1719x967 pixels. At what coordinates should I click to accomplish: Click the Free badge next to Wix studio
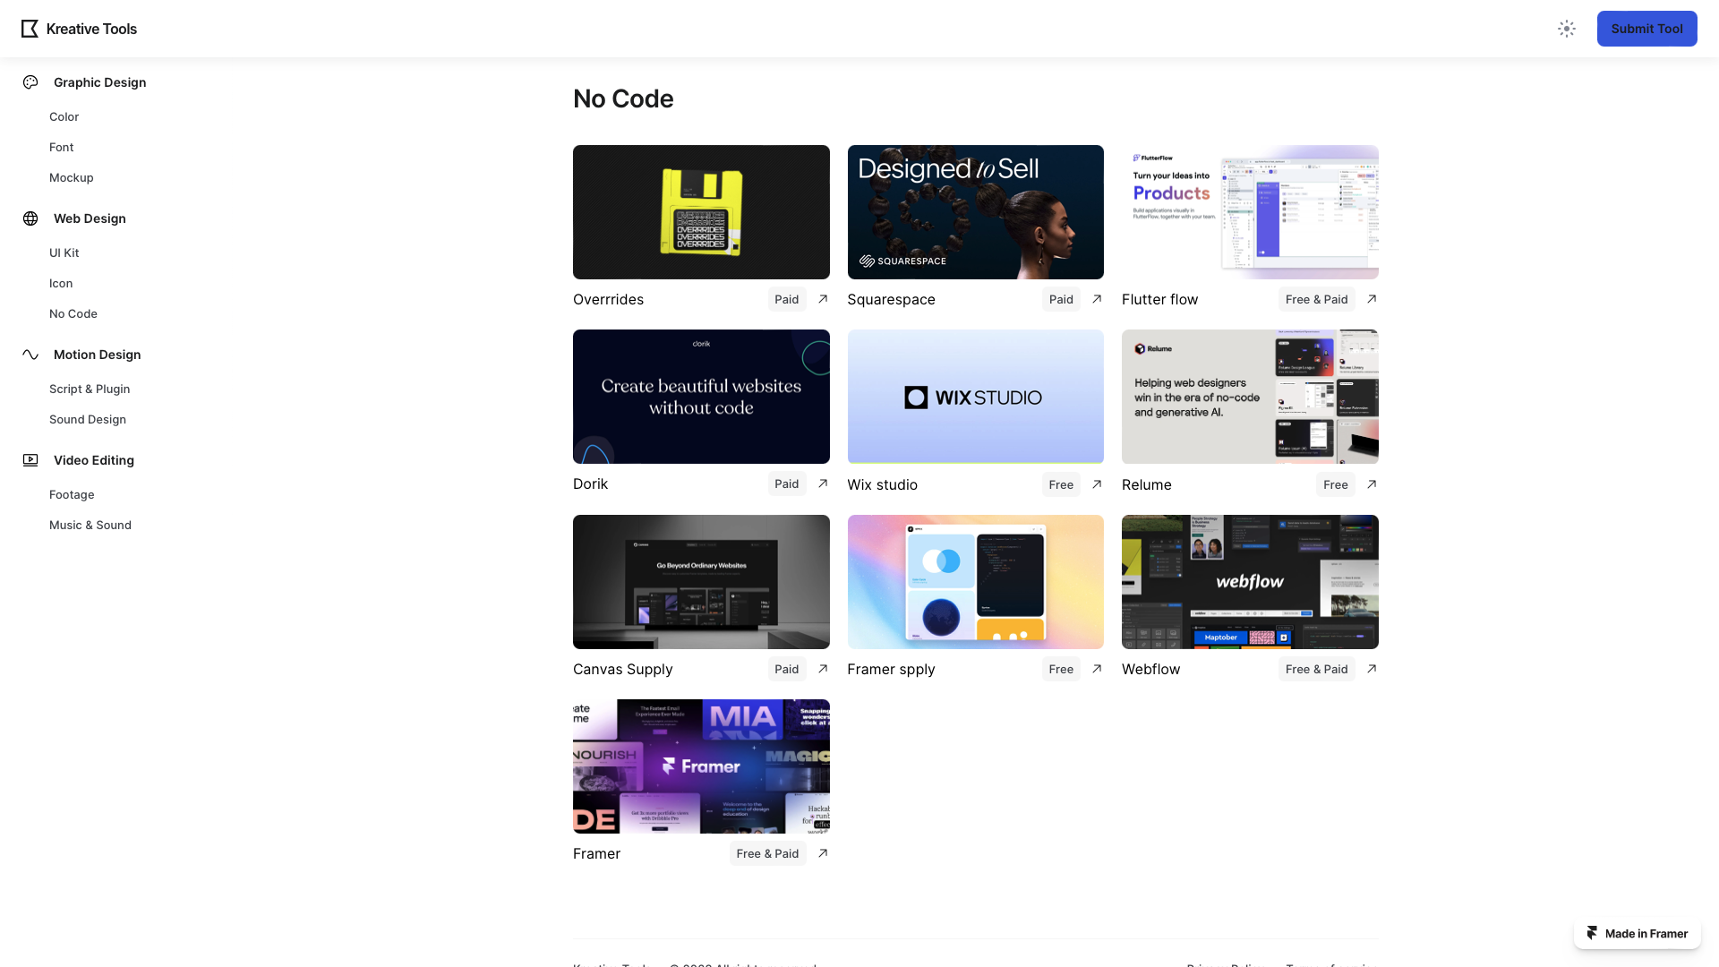click(x=1061, y=484)
